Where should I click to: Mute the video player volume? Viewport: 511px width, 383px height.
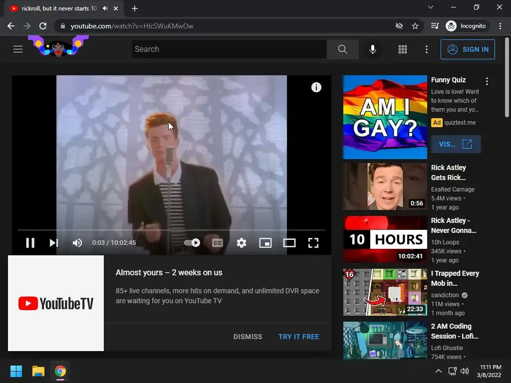coord(77,243)
